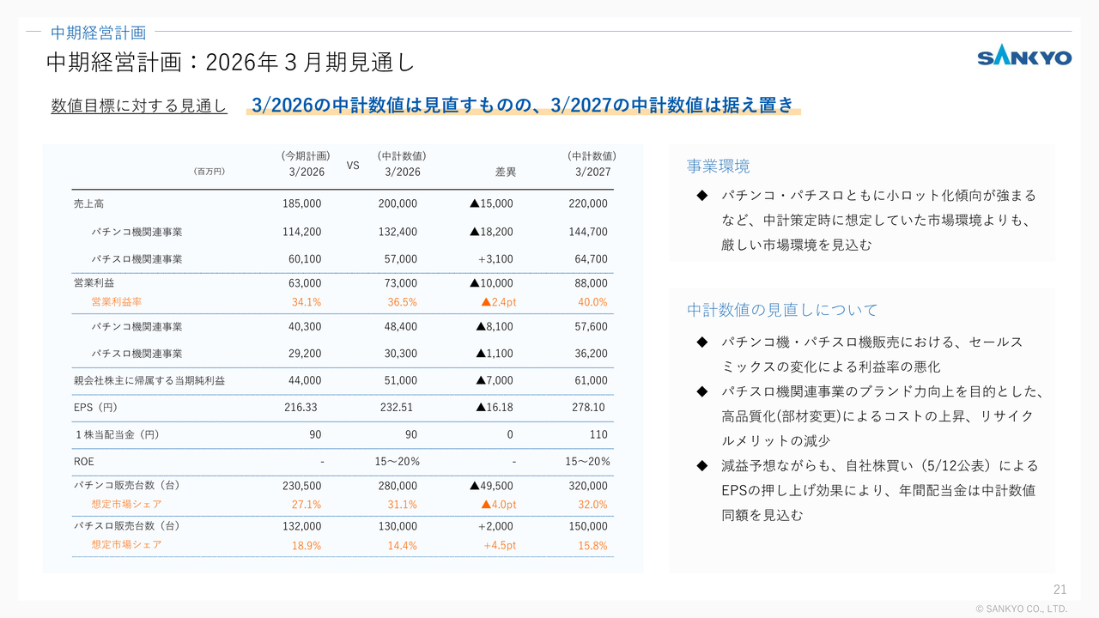1099x618 pixels.
Task: Click the EPS value 278.10
Action: tap(588, 408)
